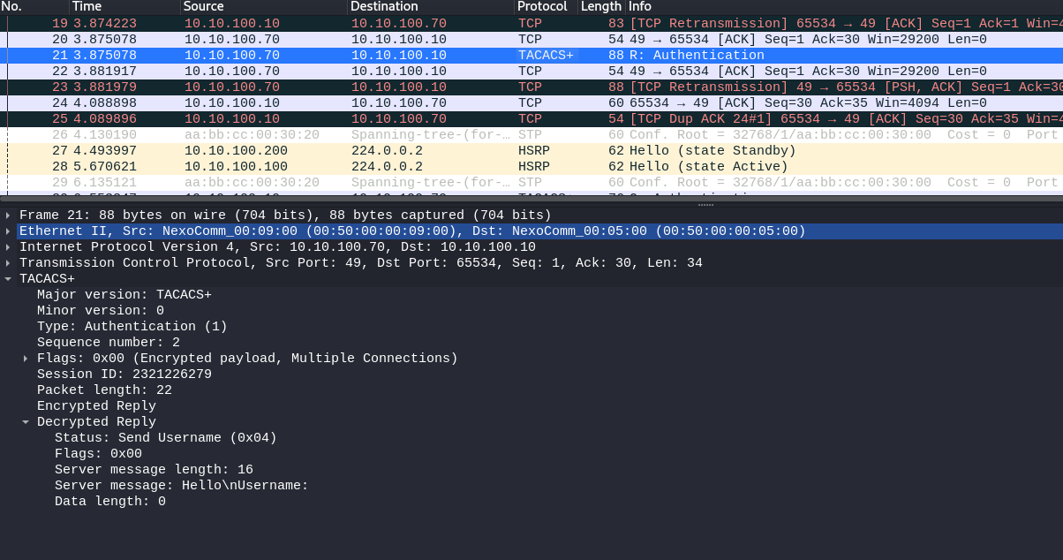Expand Internet Protocol Version 4 section
This screenshot has height=560, width=1063.
coord(9,247)
